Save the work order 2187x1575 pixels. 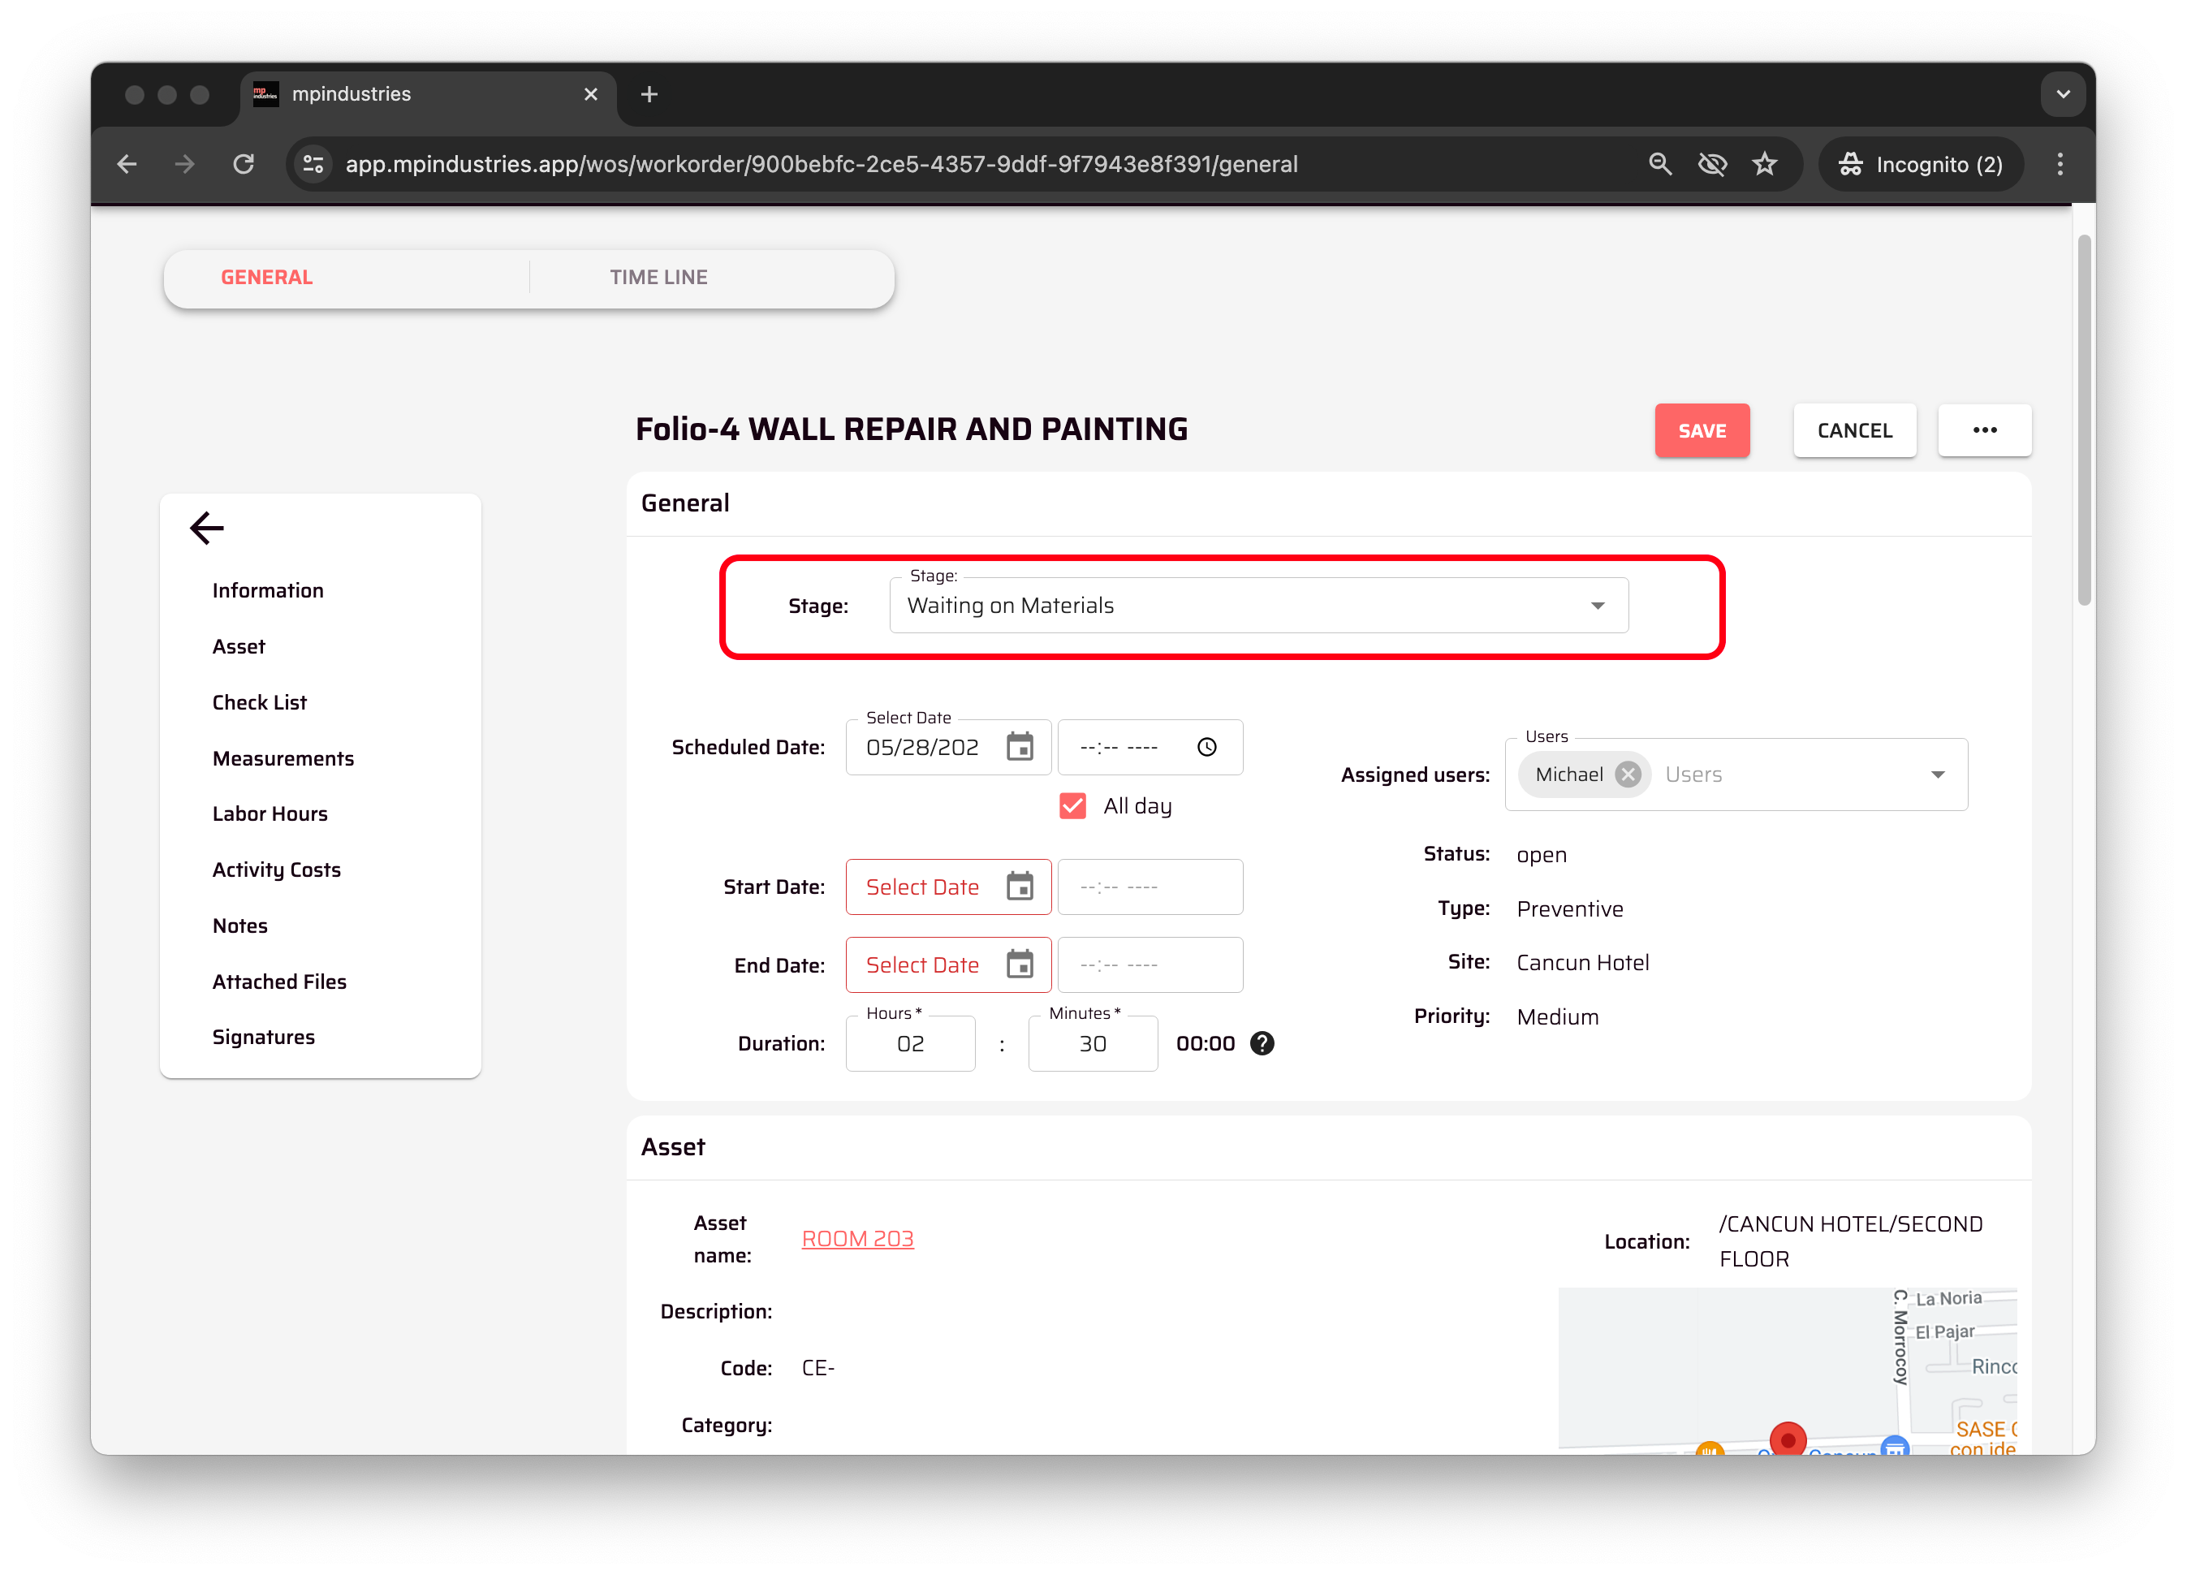click(1701, 430)
